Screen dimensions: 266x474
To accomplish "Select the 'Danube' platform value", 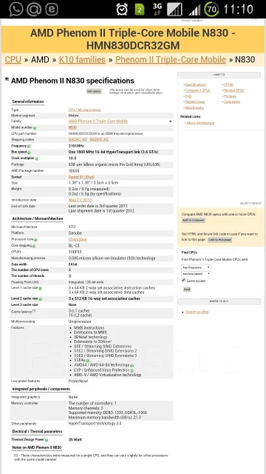I will [75, 233].
